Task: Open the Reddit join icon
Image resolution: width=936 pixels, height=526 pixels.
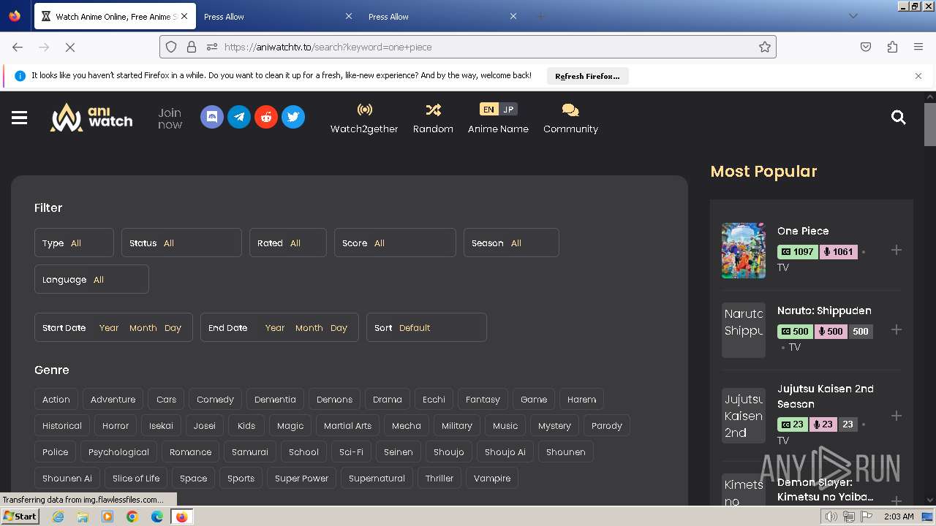Action: click(x=266, y=117)
